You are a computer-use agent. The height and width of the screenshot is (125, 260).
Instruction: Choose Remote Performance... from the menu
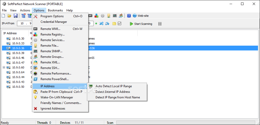(60, 74)
